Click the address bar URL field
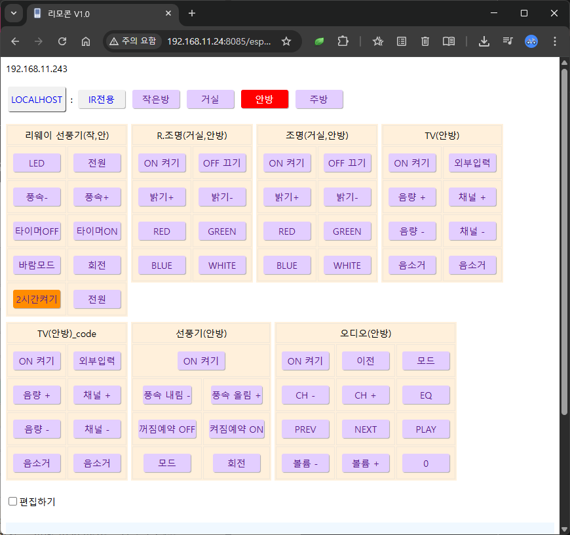Screen dimensions: 570x535 click(218, 41)
